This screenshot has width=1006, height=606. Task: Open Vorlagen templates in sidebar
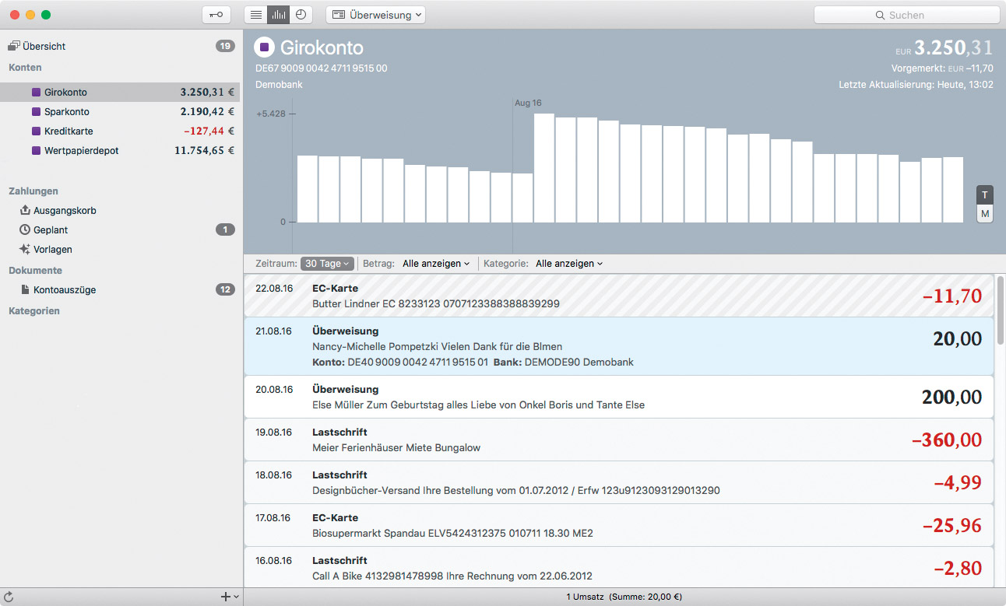pyautogui.click(x=53, y=250)
